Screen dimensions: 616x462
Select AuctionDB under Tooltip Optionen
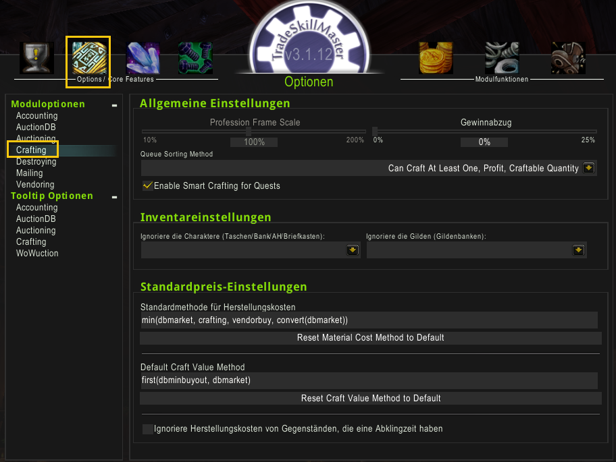coord(36,219)
